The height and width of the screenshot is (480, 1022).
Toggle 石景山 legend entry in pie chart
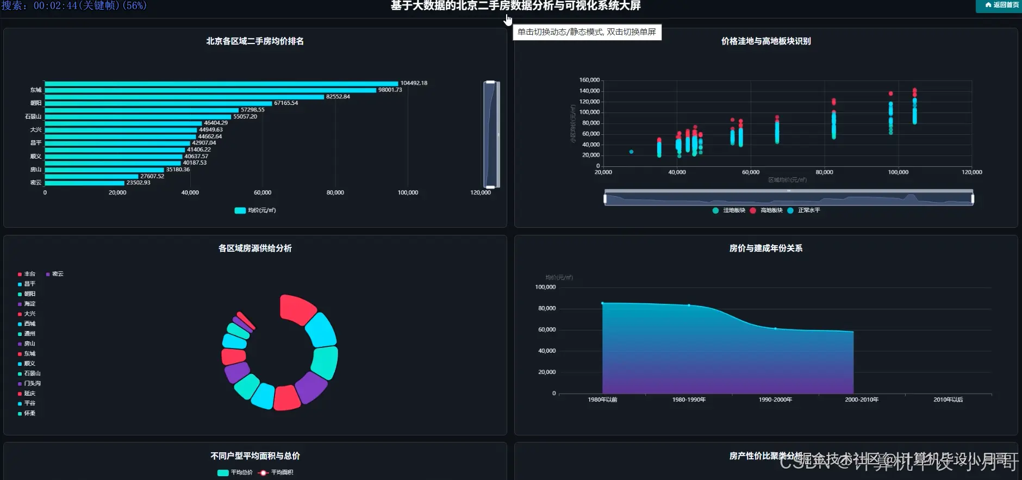pyautogui.click(x=29, y=373)
